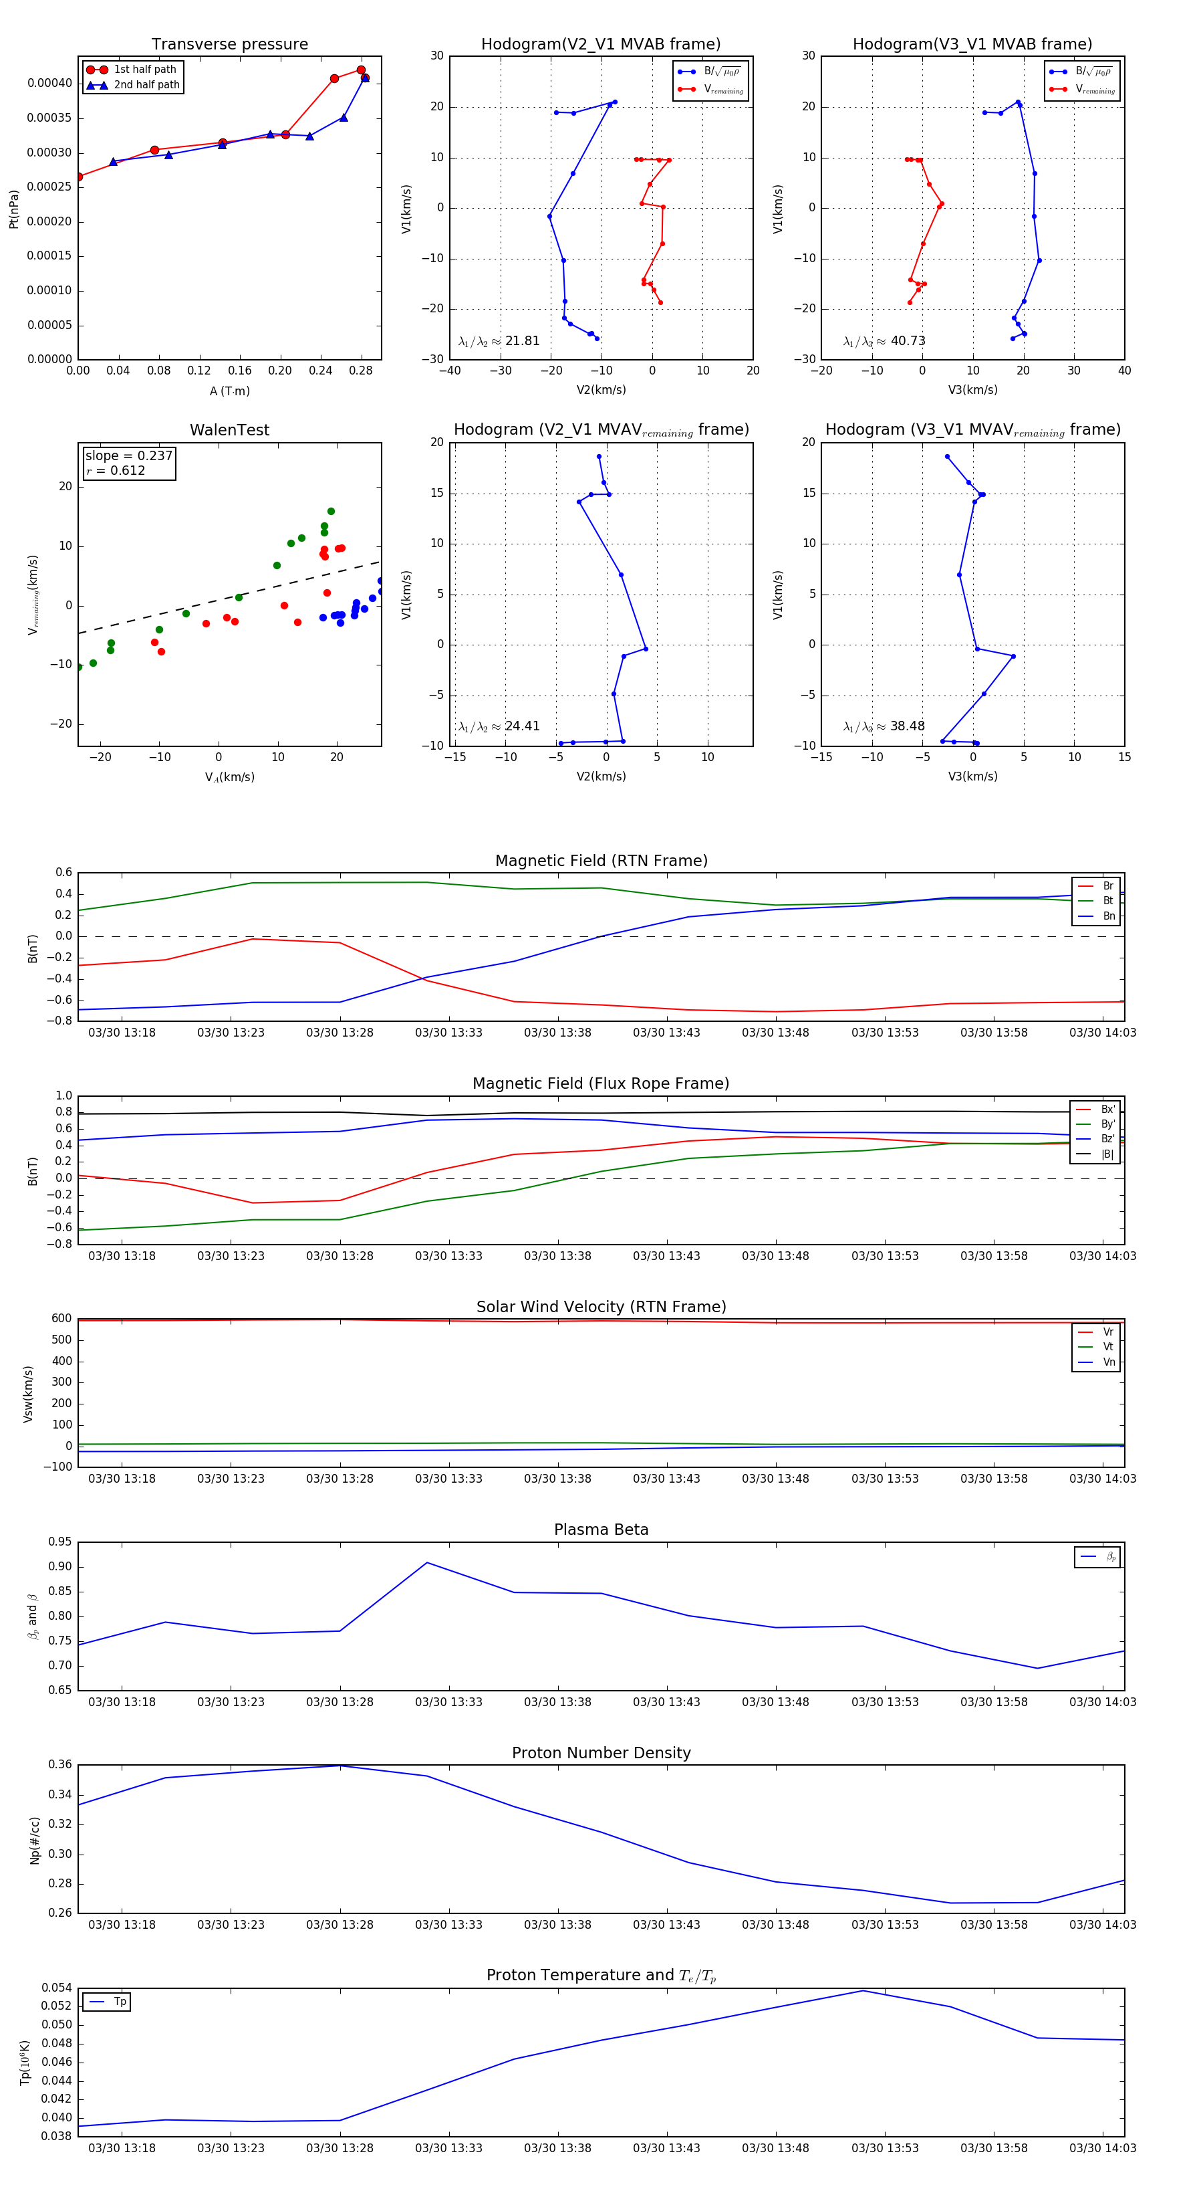Click the λ1/λ2 ≈ 21.81 annotation

click(x=499, y=341)
